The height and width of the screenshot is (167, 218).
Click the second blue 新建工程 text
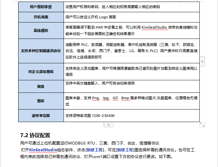tap(125, 150)
